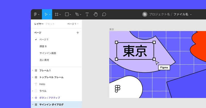The height and width of the screenshot is (108, 206).
Task: Select the Hello text layer
Action: (42, 84)
